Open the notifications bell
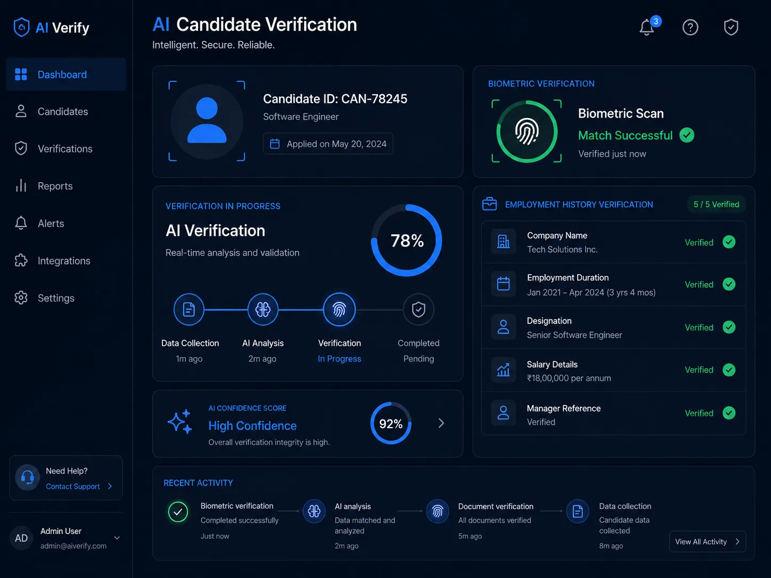The height and width of the screenshot is (578, 771). click(647, 27)
